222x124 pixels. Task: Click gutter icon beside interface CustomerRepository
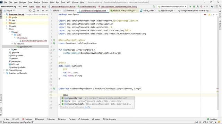(x=54, y=89)
